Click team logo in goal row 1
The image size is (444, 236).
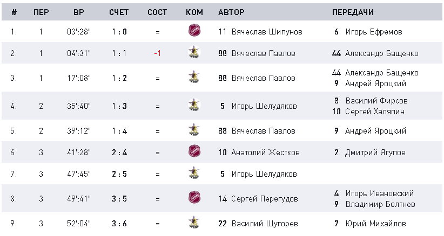tap(194, 30)
